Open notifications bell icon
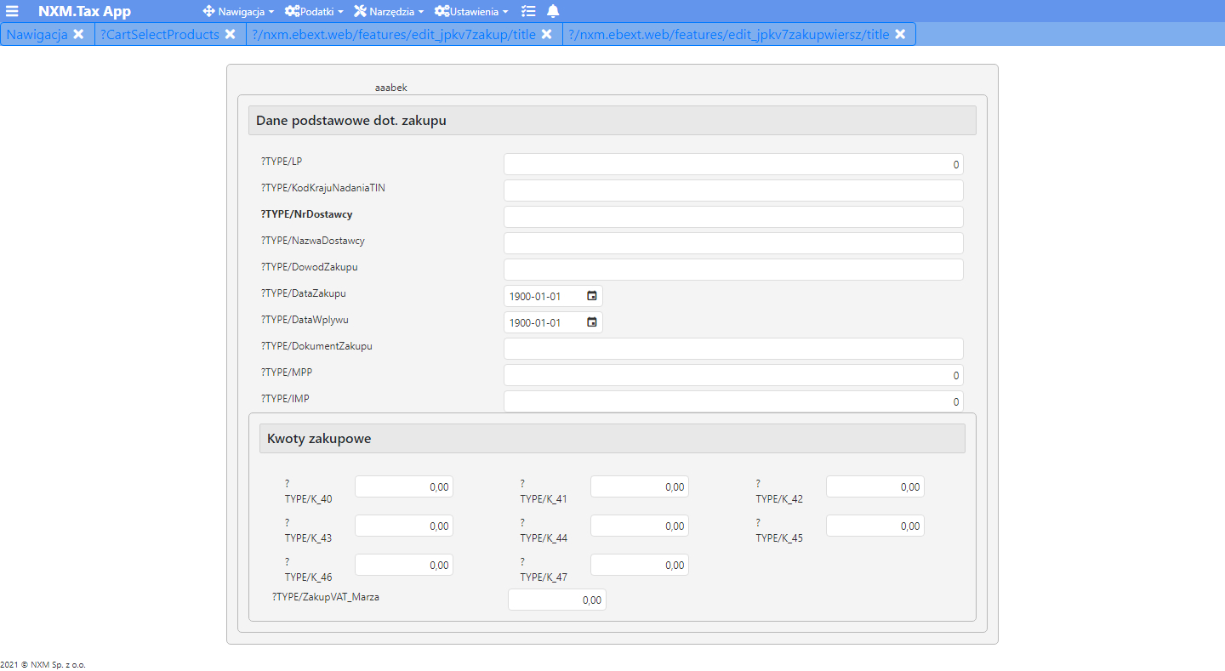Screen dimensions: 1225x671 [x=553, y=11]
